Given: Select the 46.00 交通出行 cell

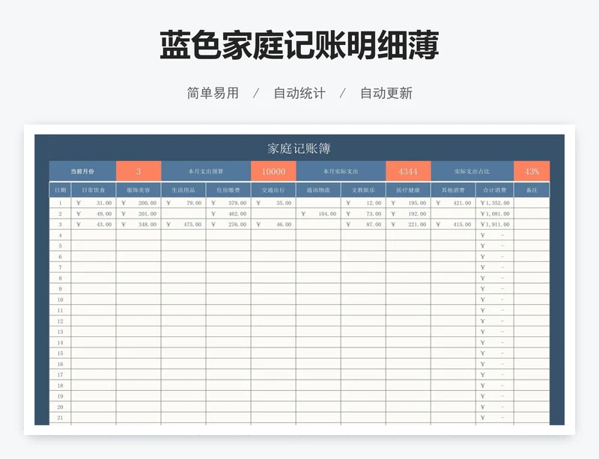Looking at the screenshot, I should 273,225.
